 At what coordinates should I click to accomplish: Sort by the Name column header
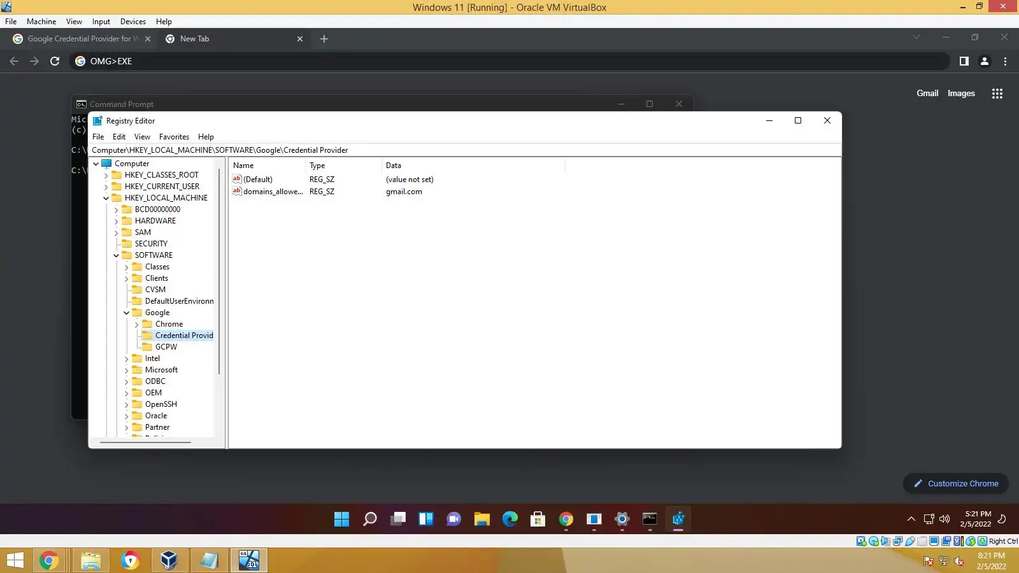tap(267, 166)
